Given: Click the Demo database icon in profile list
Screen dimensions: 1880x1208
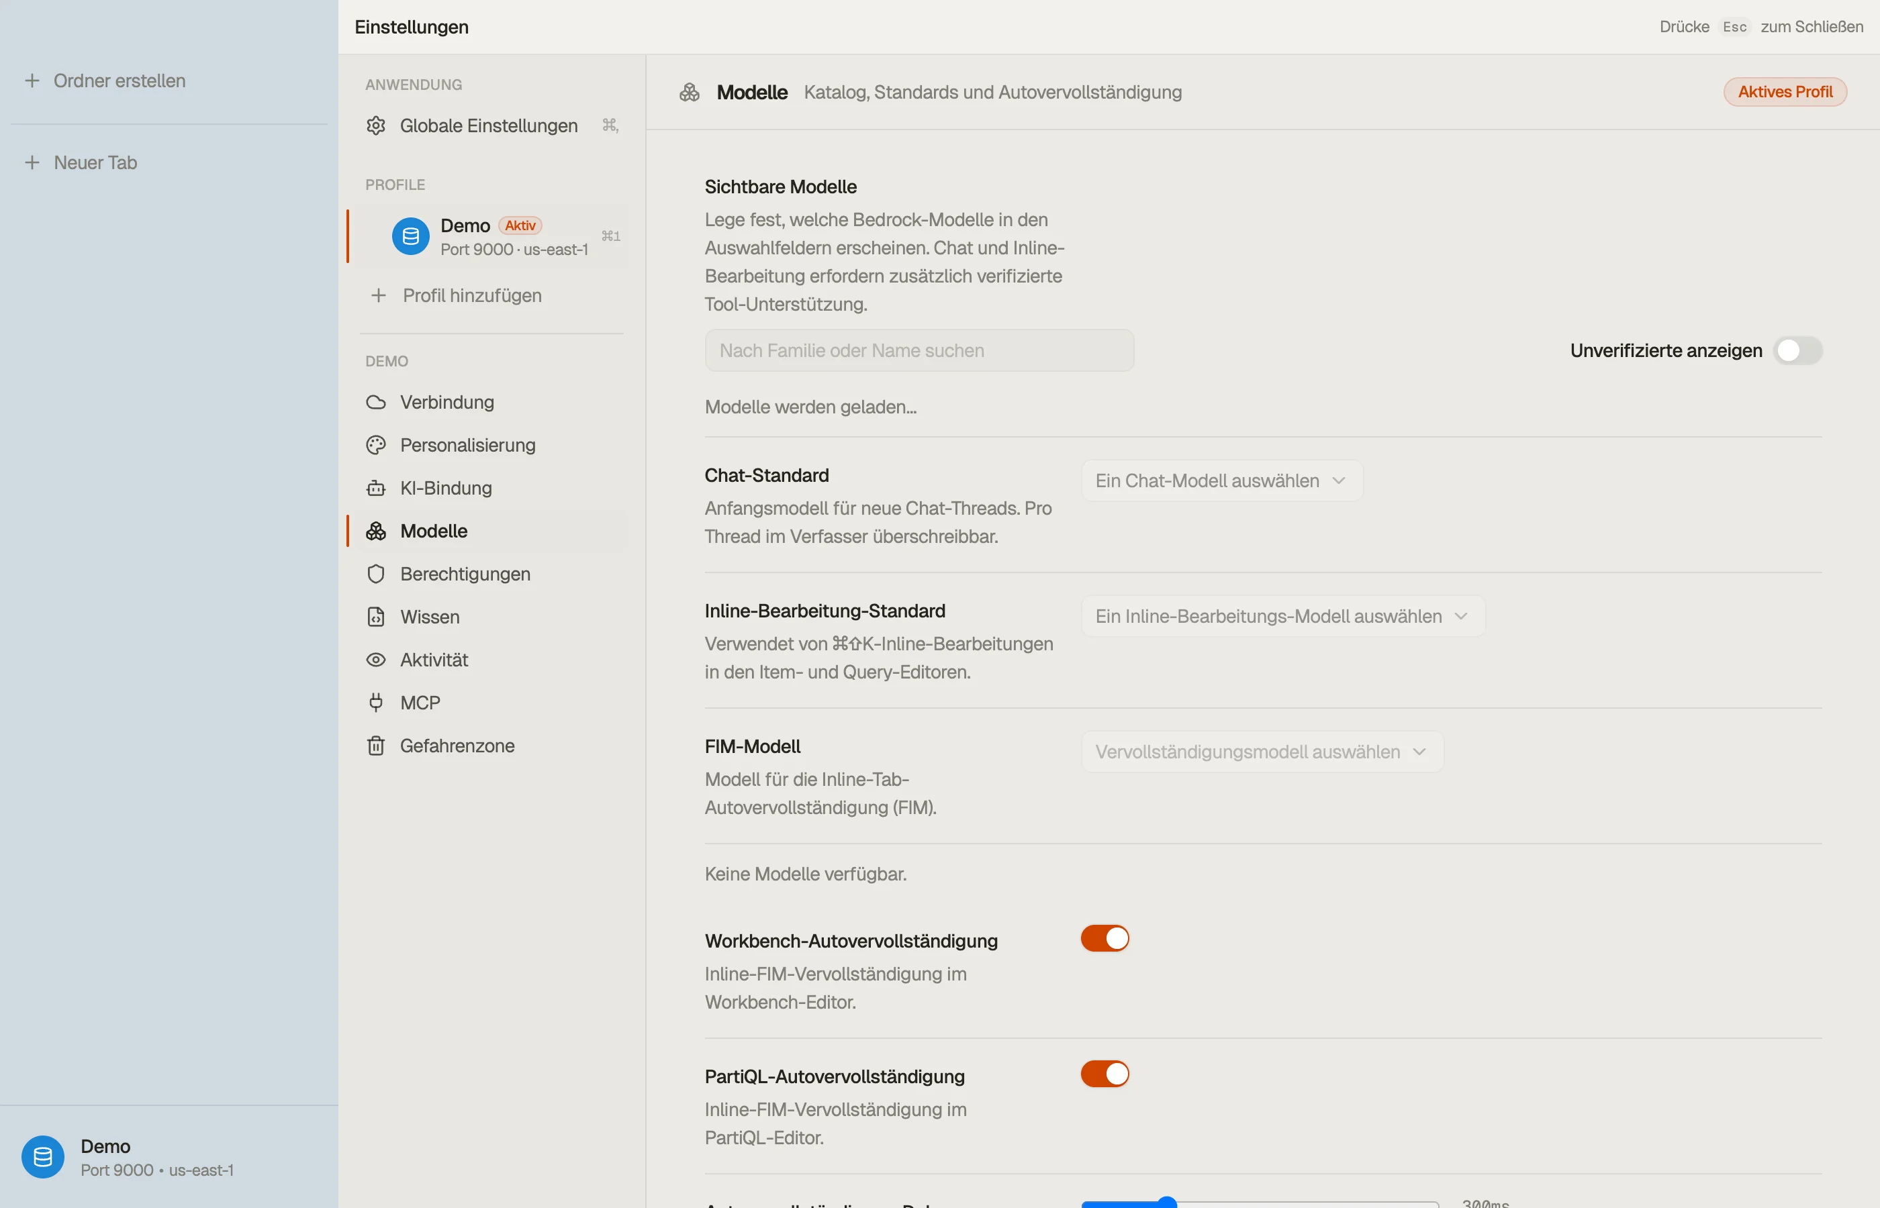Looking at the screenshot, I should coord(410,236).
